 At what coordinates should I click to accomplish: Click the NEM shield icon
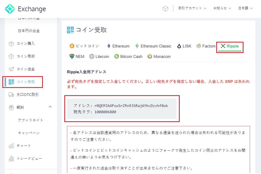[x=72, y=56]
